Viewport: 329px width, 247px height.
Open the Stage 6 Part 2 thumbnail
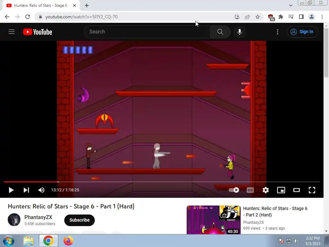coord(214,220)
